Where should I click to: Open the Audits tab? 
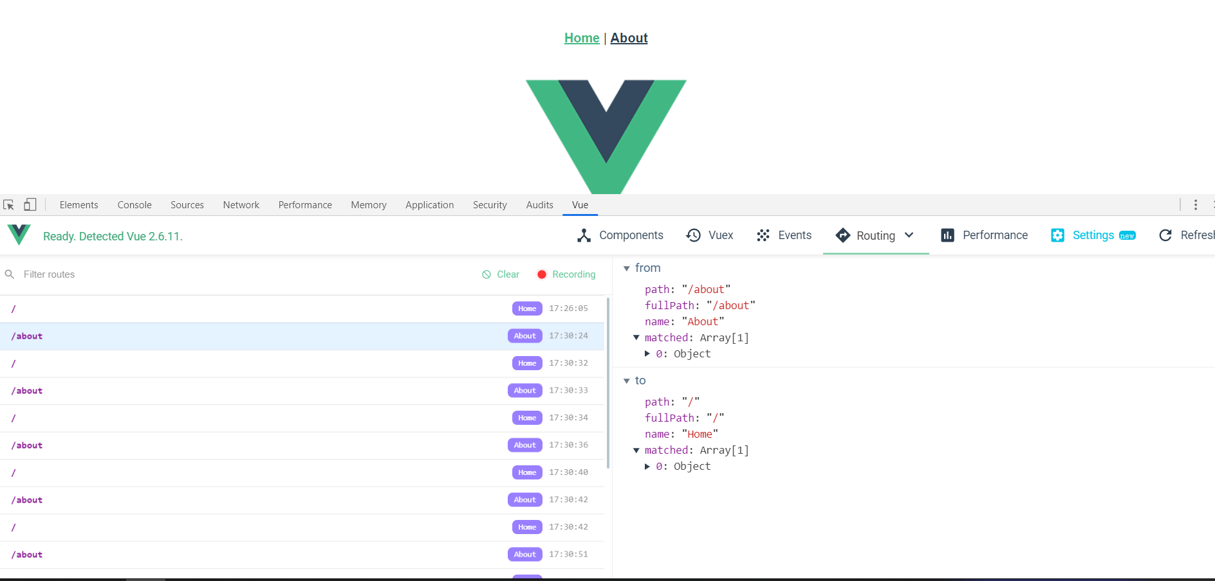click(x=540, y=205)
